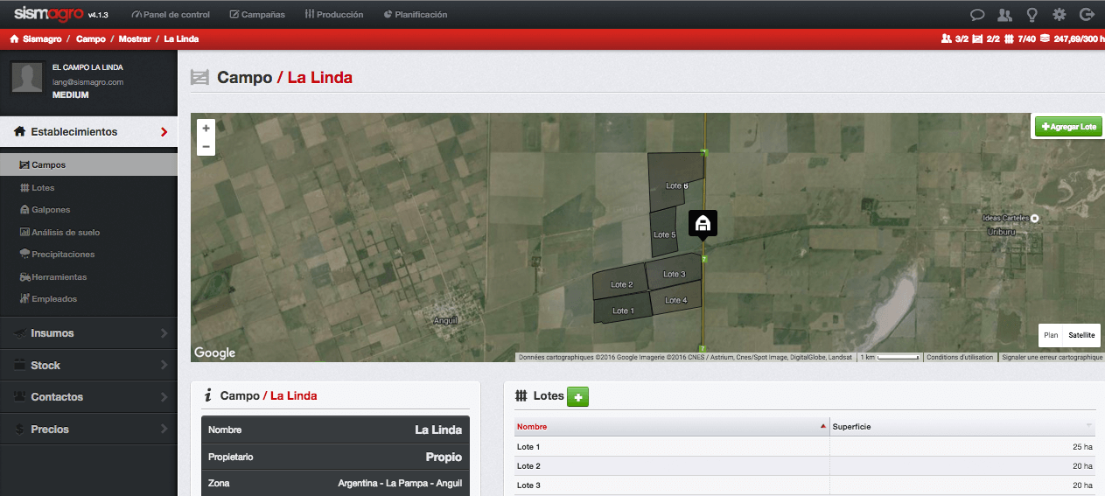Collapse the Establecimientos section
This screenshot has width=1105, height=496.
(88, 132)
